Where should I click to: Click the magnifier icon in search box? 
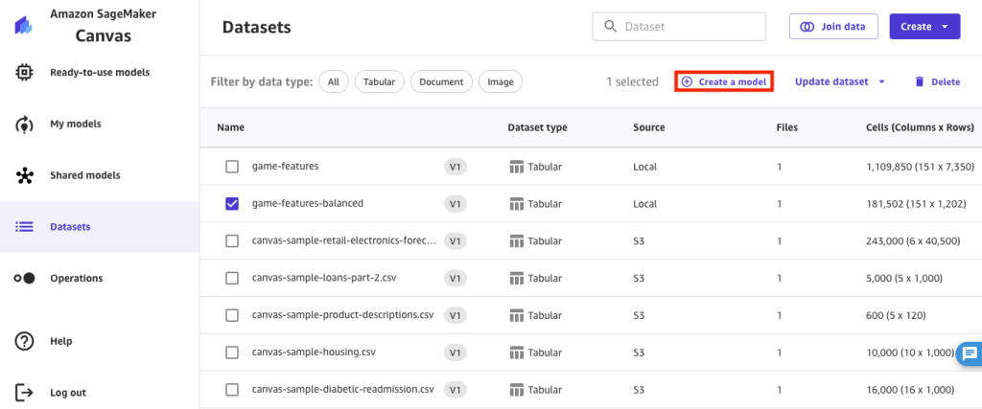pos(611,27)
